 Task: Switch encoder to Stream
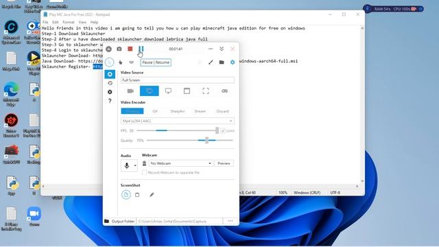pyautogui.click(x=200, y=111)
